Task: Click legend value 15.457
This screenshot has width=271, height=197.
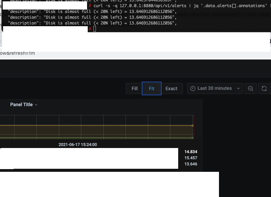Action: (x=191, y=158)
